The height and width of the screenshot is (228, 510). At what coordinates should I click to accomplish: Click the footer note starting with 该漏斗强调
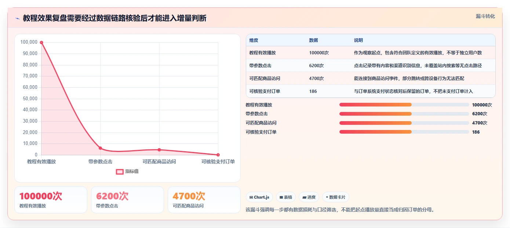tap(340, 210)
